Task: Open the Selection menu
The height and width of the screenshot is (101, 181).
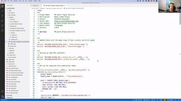Action: click(x=16, y=1)
